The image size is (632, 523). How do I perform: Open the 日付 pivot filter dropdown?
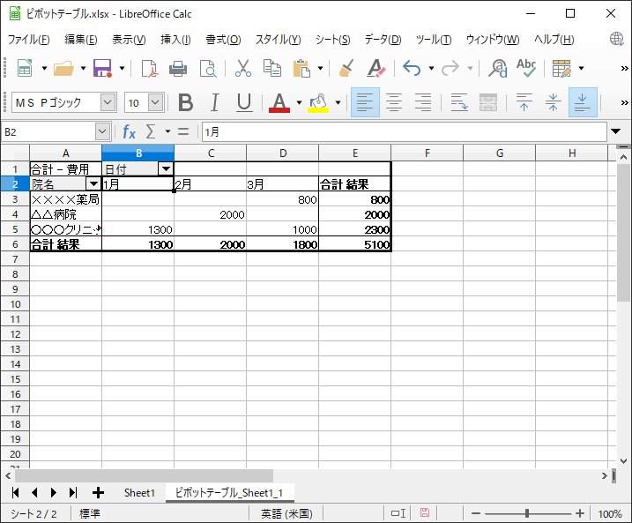pyautogui.click(x=166, y=168)
